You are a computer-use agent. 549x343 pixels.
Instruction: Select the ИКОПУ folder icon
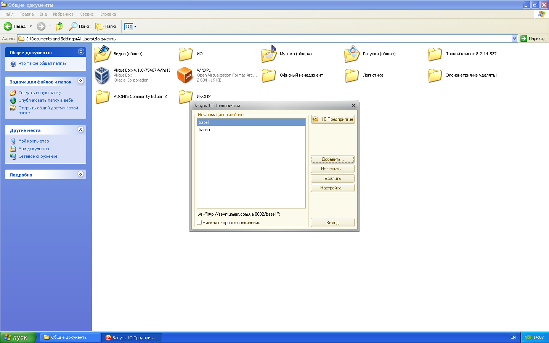pyautogui.click(x=186, y=96)
